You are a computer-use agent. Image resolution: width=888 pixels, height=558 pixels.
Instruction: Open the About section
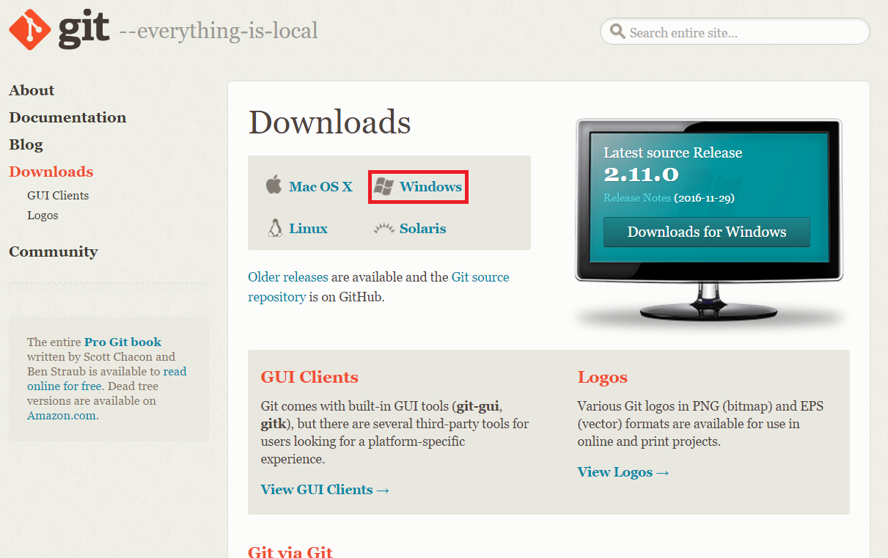(31, 89)
